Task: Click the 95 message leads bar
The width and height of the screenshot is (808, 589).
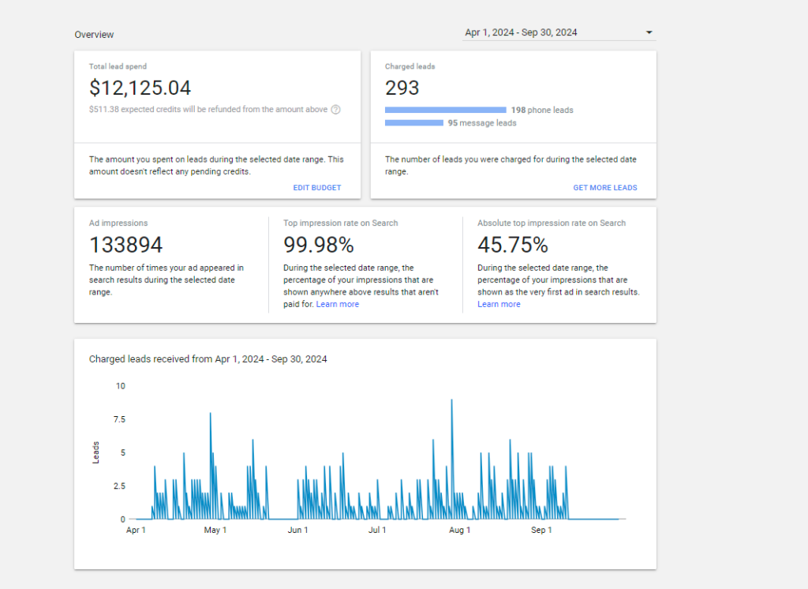Action: pyautogui.click(x=414, y=122)
